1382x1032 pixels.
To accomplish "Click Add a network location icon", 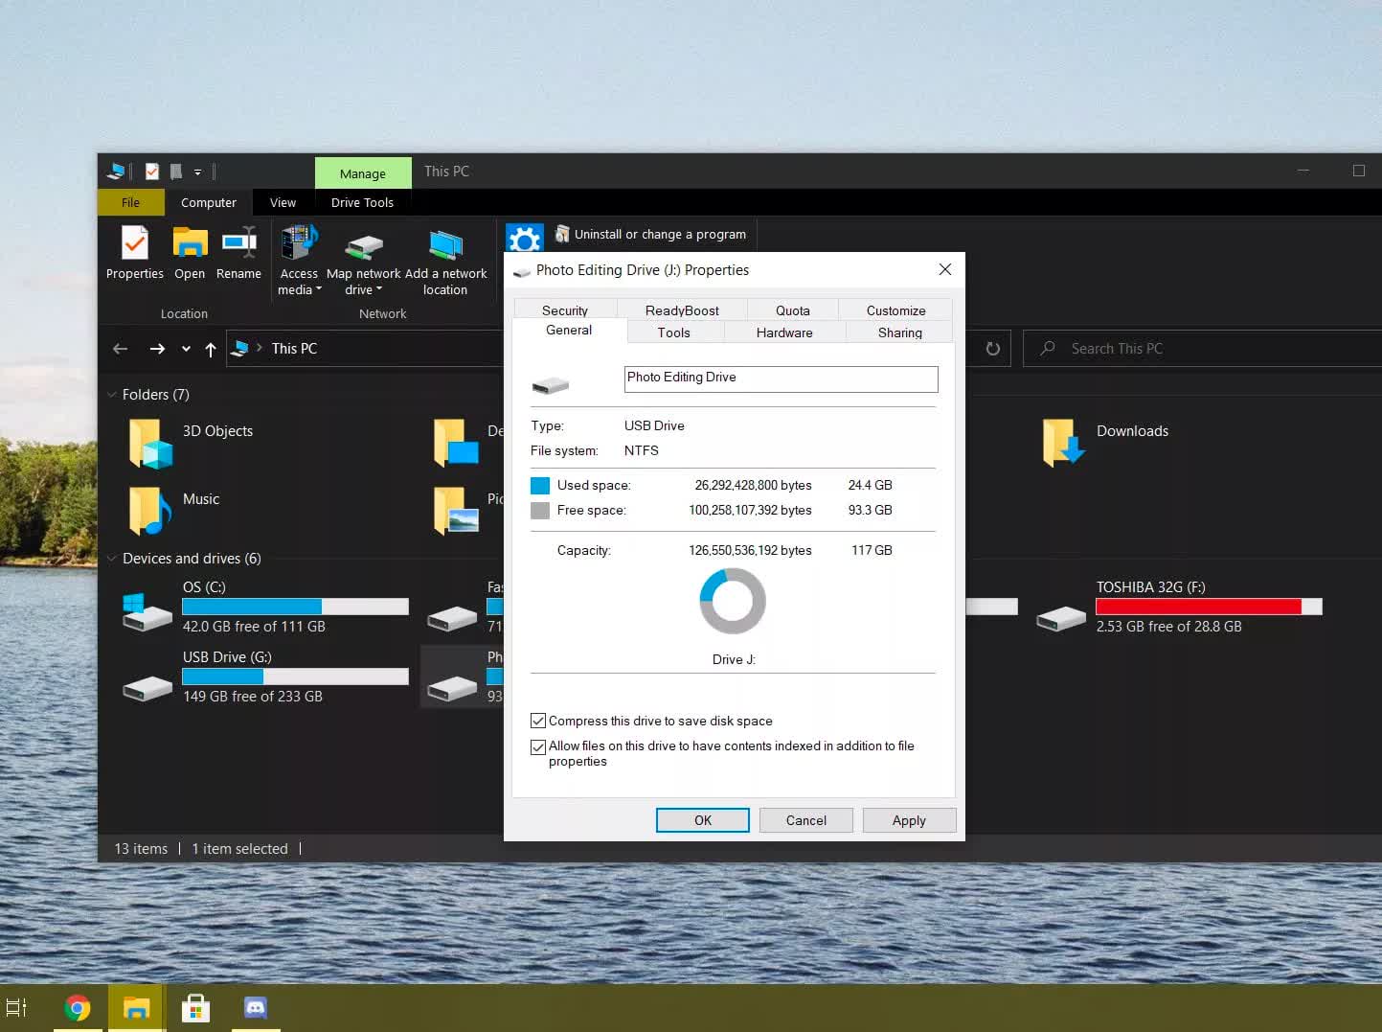I will [445, 246].
